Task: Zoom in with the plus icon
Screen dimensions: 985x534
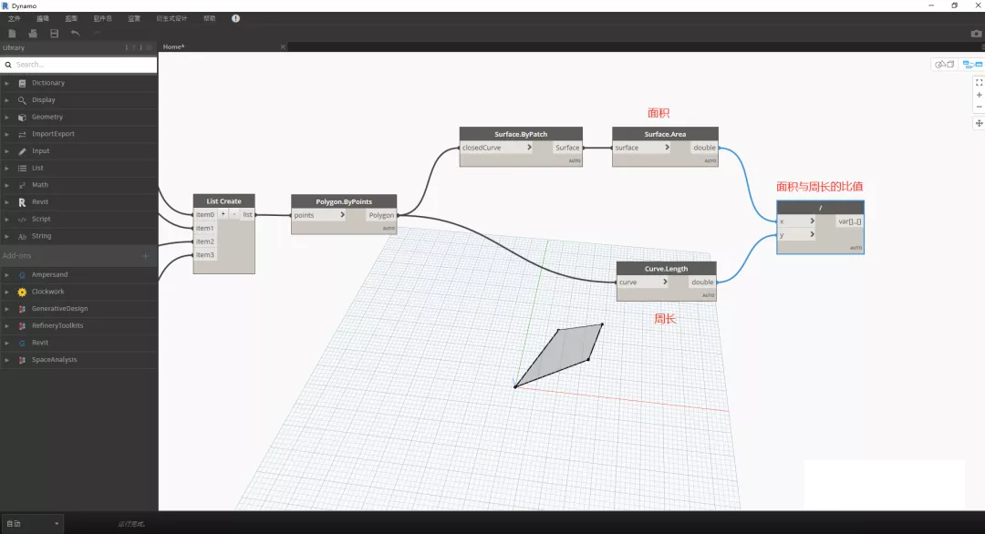Action: (979, 95)
